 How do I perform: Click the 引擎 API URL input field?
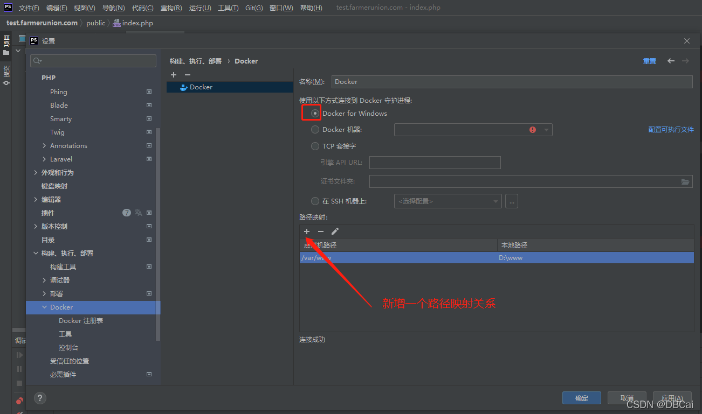[x=435, y=163]
